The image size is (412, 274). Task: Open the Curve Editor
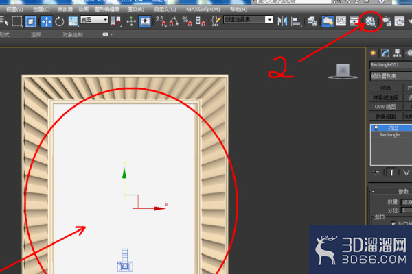(x=341, y=21)
